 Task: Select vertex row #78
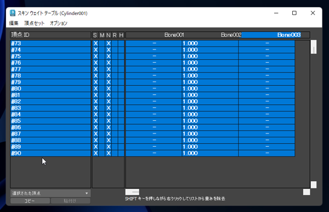(x=50, y=76)
